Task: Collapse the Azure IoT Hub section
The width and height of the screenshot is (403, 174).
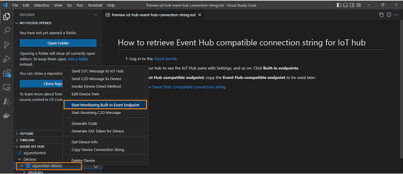Action: [x=17, y=146]
